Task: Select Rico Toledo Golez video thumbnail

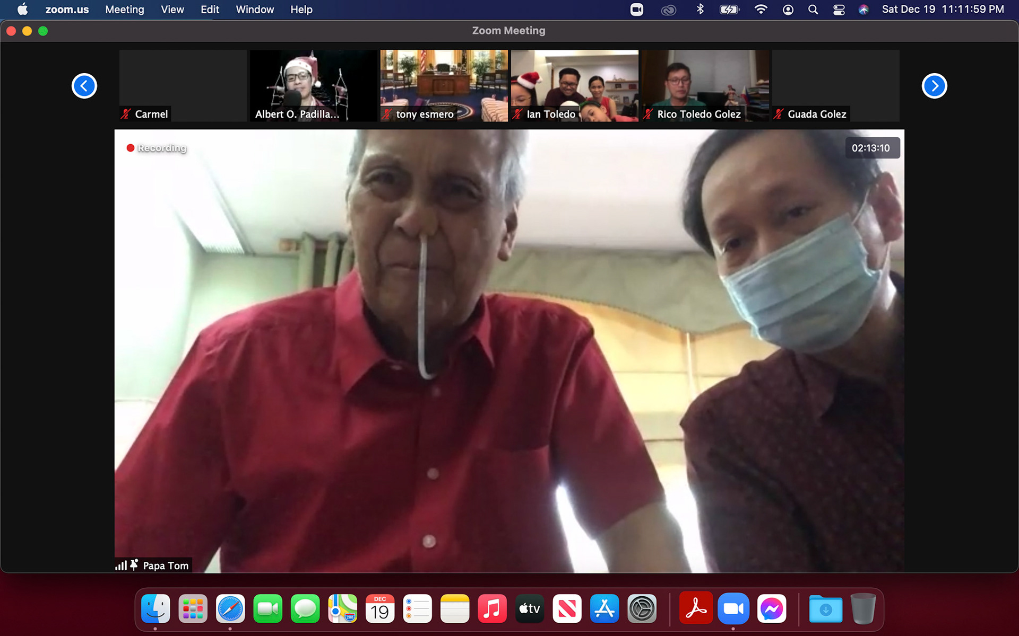Action: (705, 85)
